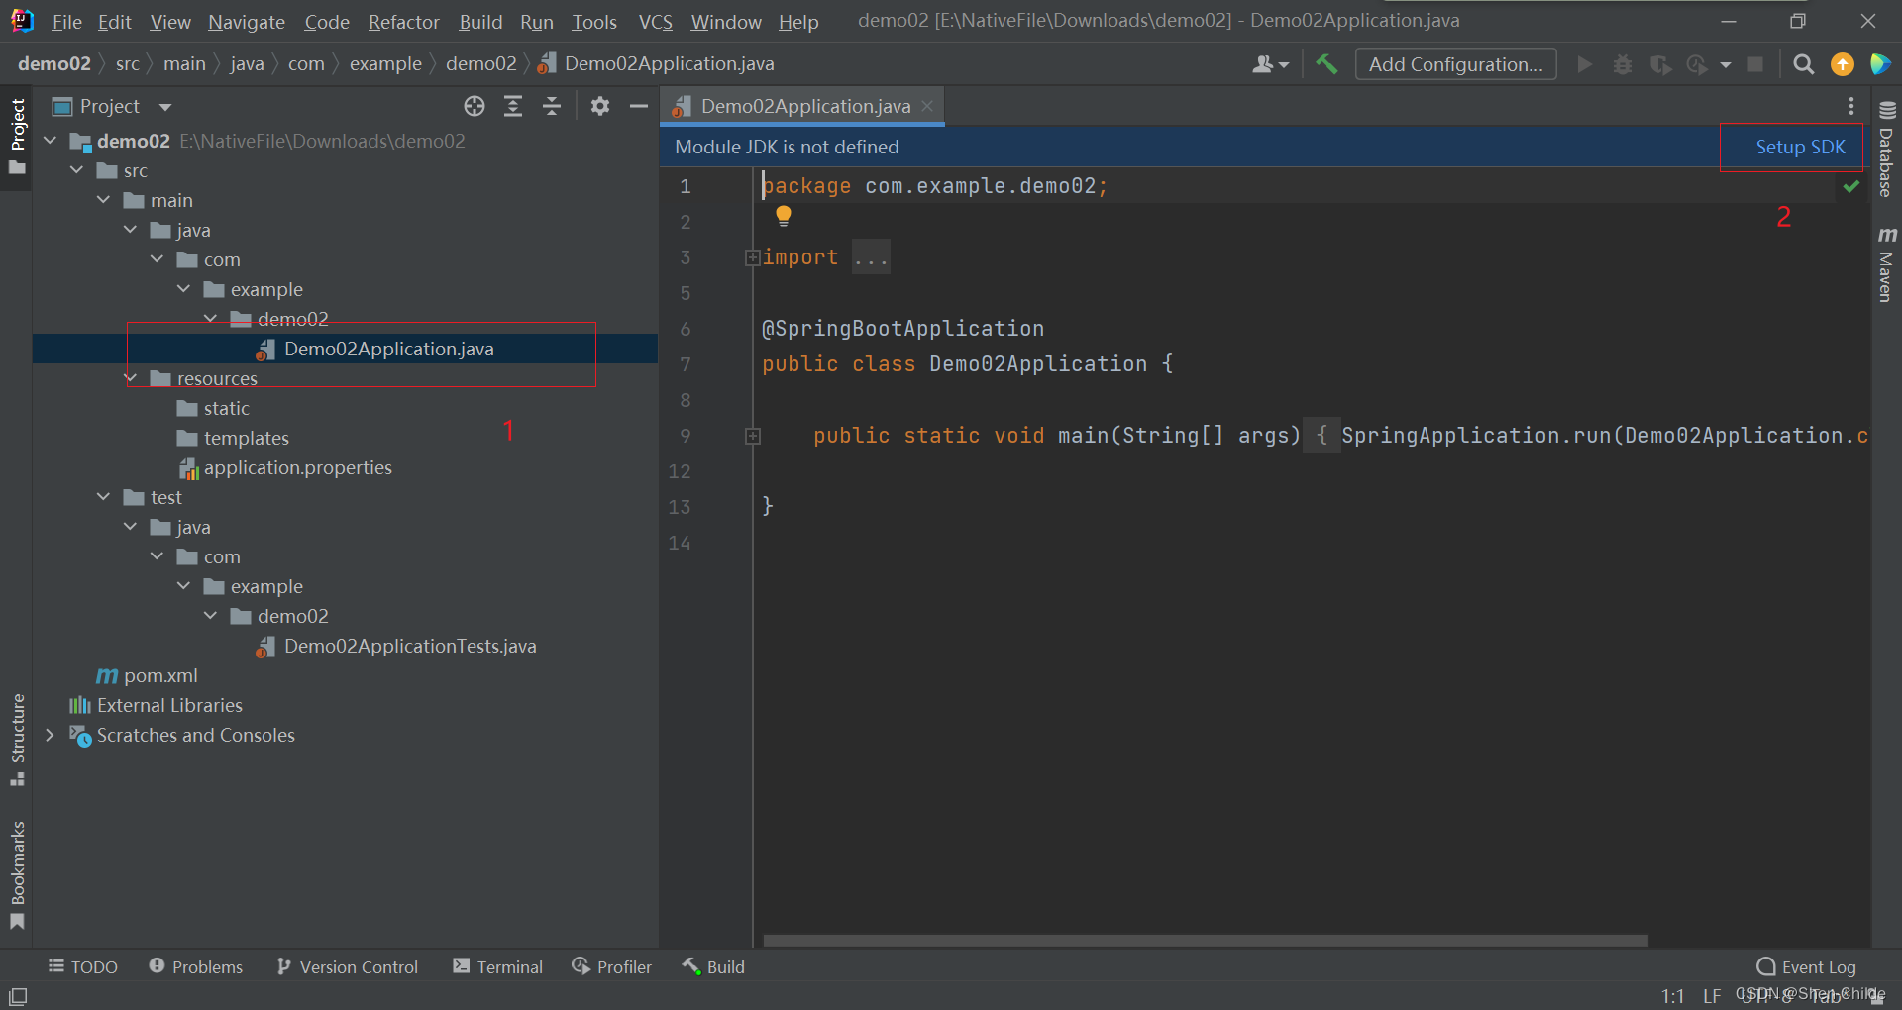
Task: Select Opened File locate target icon
Action: 475,106
